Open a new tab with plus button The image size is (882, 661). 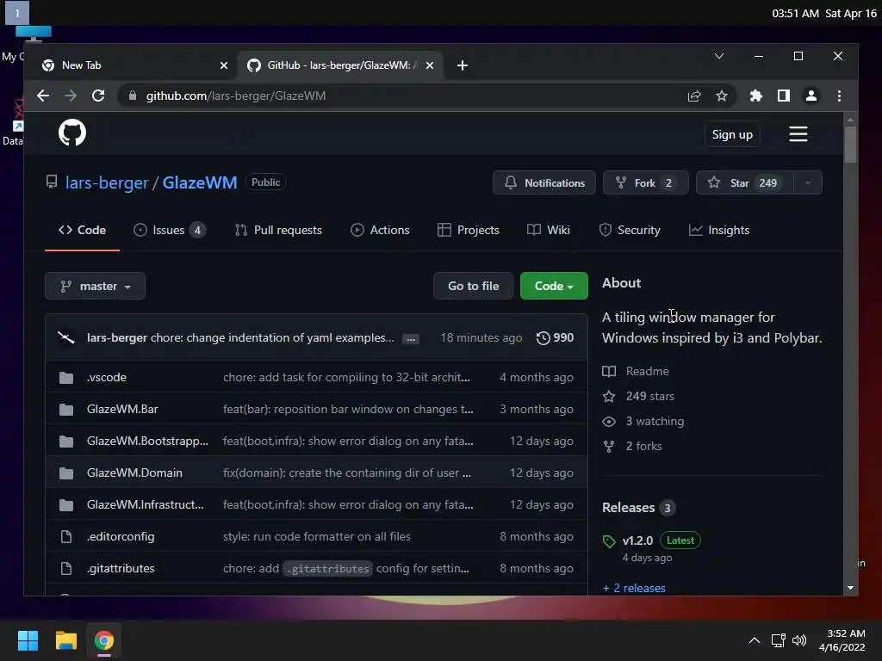(463, 65)
